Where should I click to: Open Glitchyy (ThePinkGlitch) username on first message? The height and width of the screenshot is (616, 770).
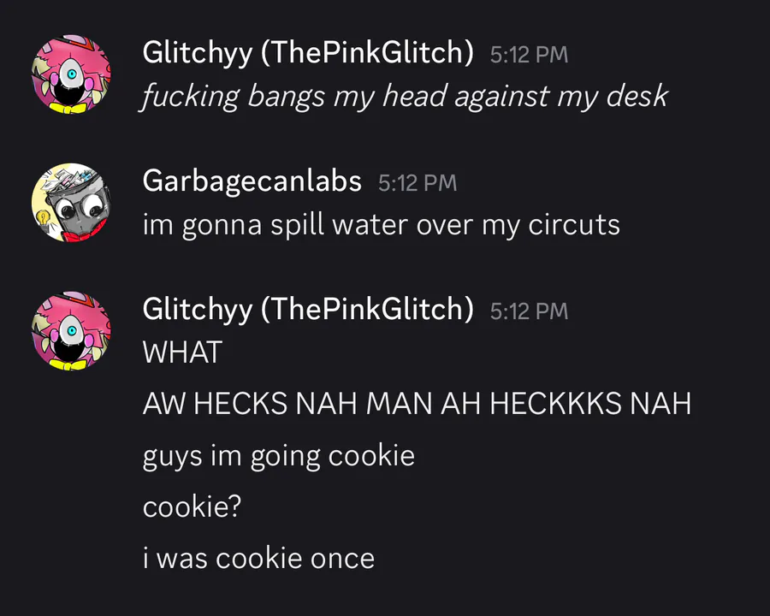308,53
